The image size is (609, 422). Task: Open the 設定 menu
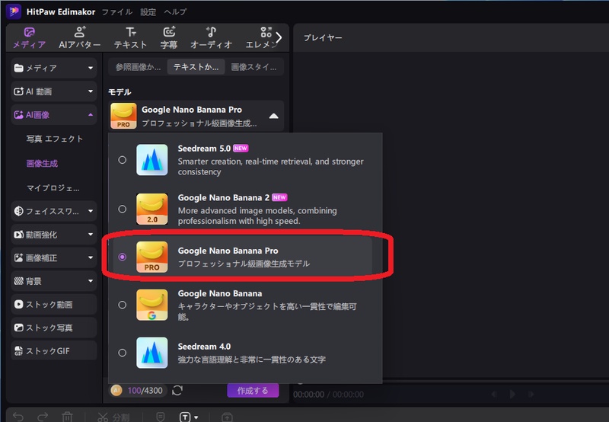(148, 12)
